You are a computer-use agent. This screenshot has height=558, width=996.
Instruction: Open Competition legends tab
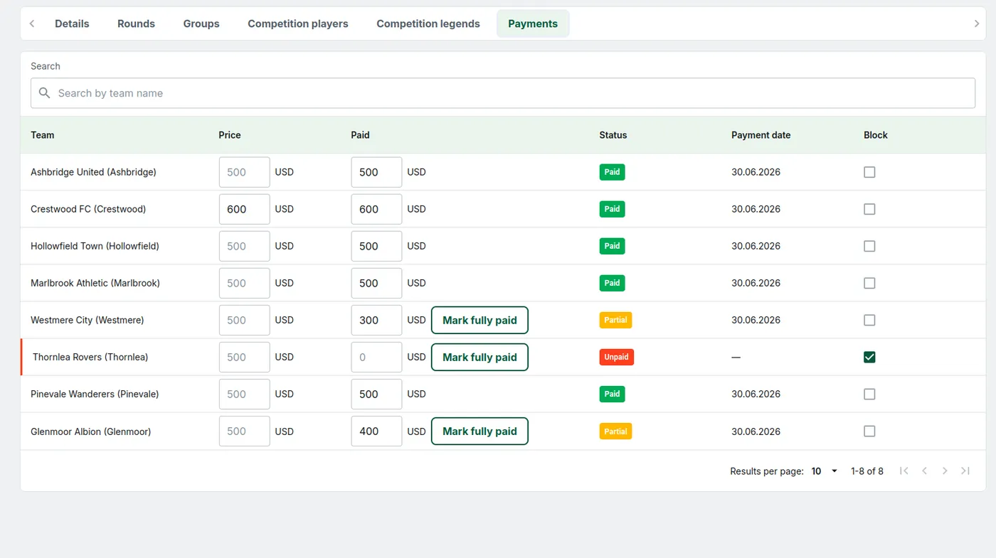tap(428, 23)
